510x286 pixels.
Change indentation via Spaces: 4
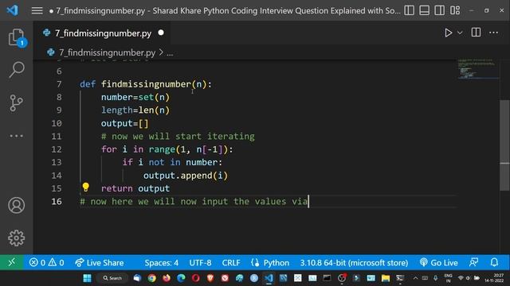161,263
